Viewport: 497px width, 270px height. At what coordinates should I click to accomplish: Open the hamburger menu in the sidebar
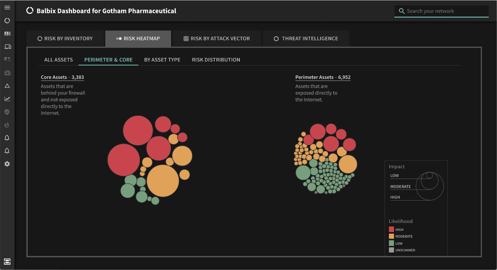click(x=7, y=8)
